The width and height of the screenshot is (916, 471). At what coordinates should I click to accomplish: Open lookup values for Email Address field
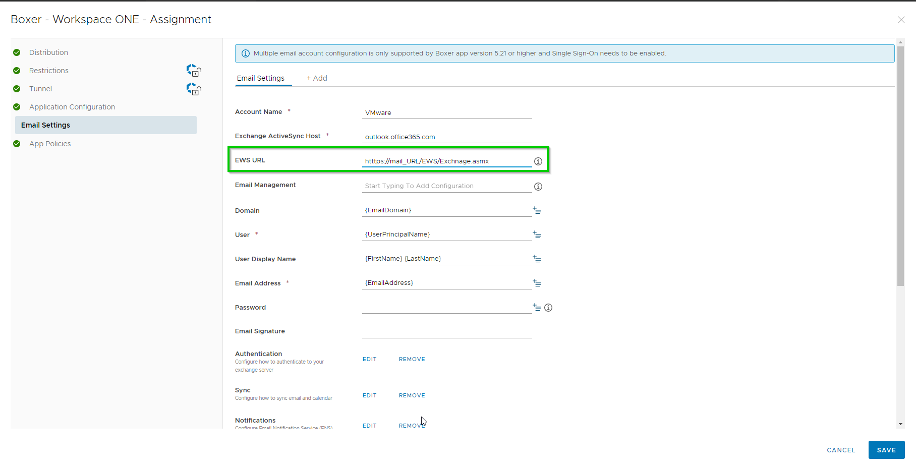click(x=537, y=283)
